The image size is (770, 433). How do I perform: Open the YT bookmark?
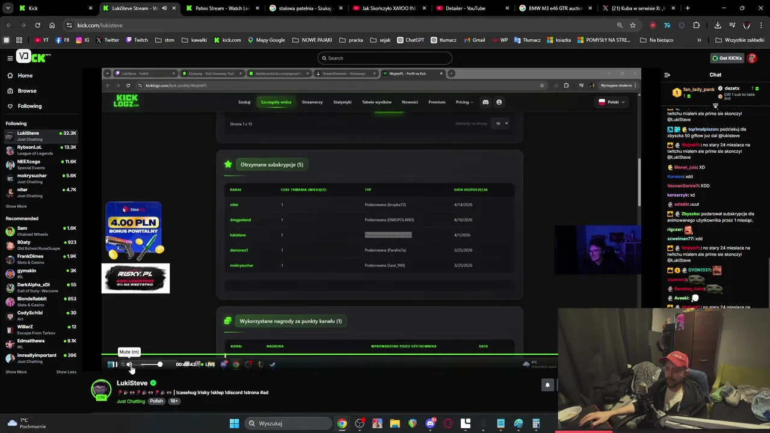click(x=42, y=40)
